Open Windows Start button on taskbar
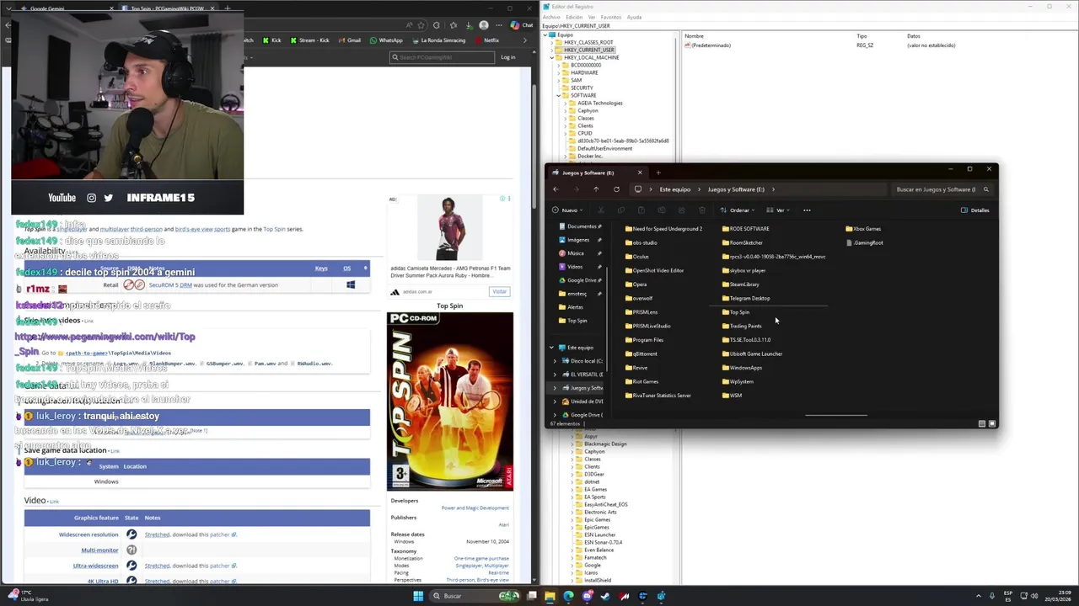 (418, 596)
